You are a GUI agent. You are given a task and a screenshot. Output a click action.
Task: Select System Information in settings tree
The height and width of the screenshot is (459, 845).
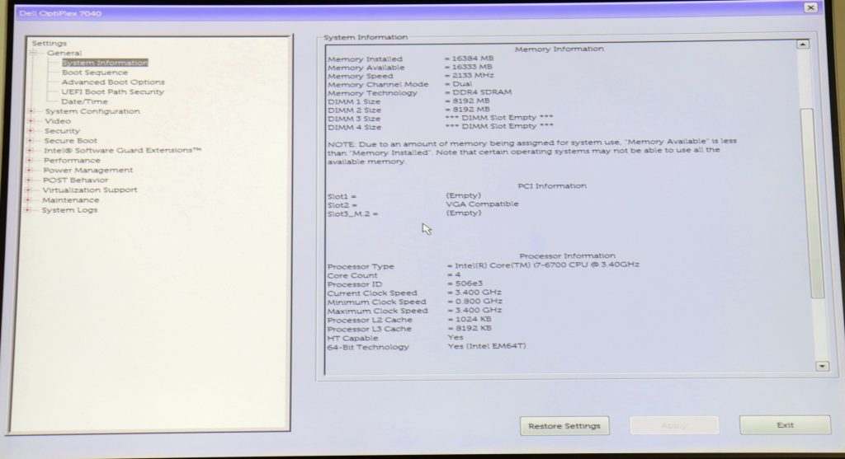105,63
